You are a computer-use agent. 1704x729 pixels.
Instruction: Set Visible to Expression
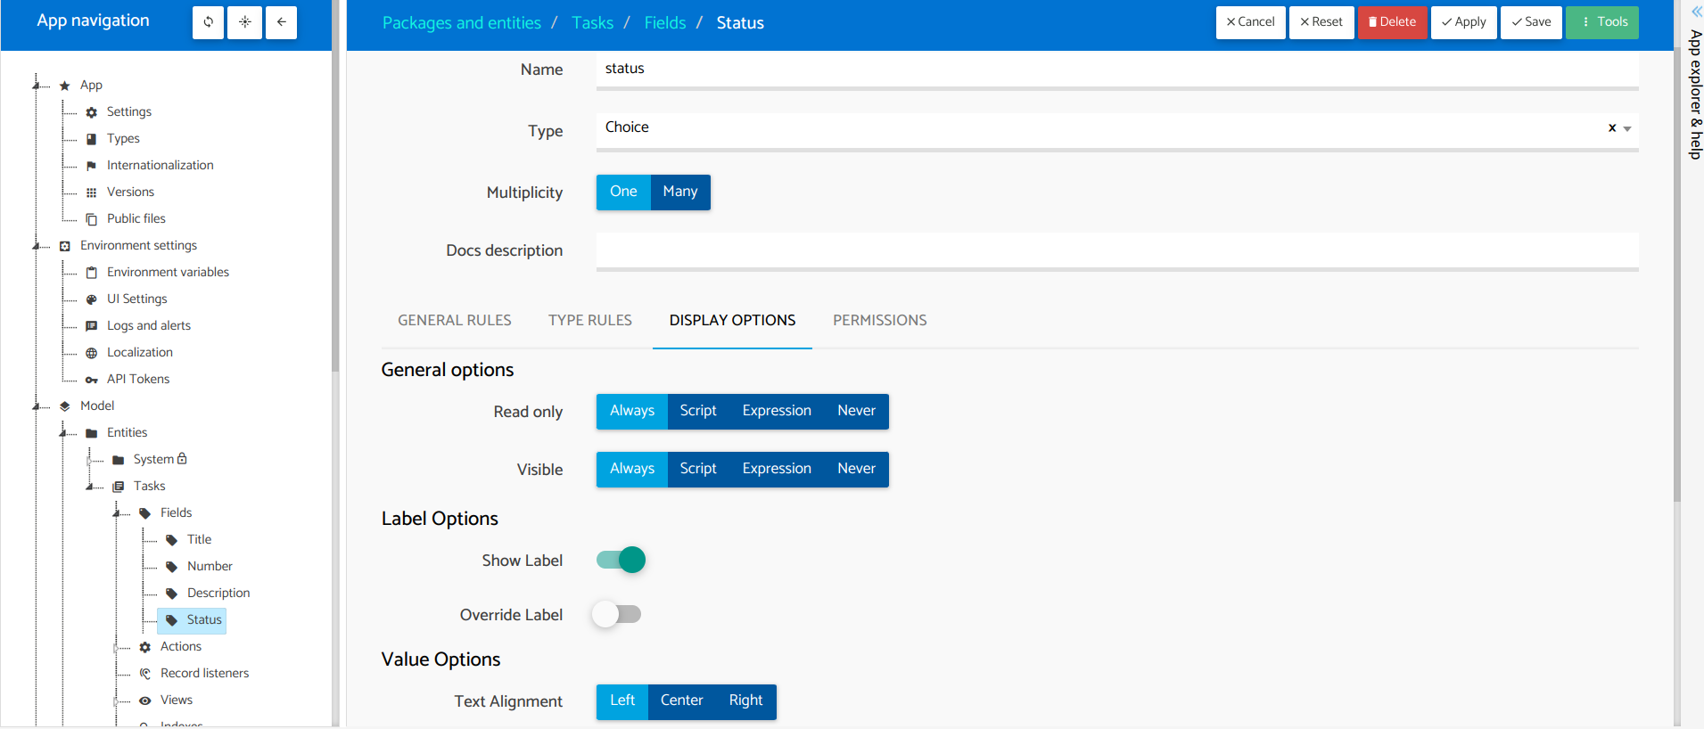pyautogui.click(x=777, y=469)
